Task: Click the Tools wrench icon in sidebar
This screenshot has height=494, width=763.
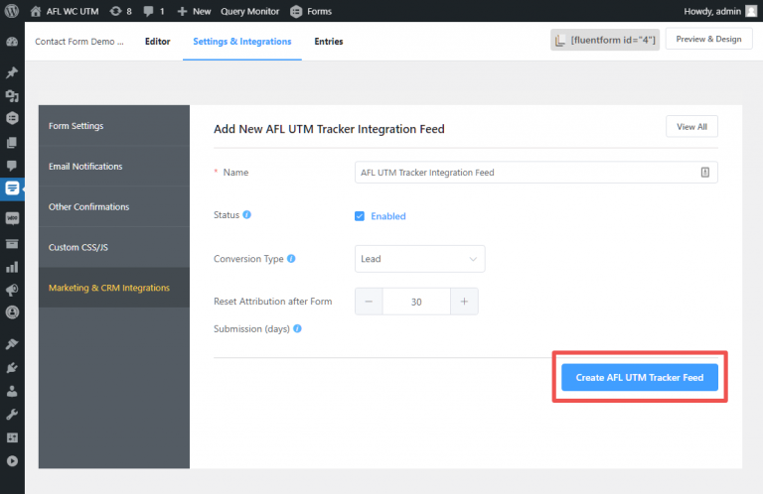Action: [x=12, y=414]
